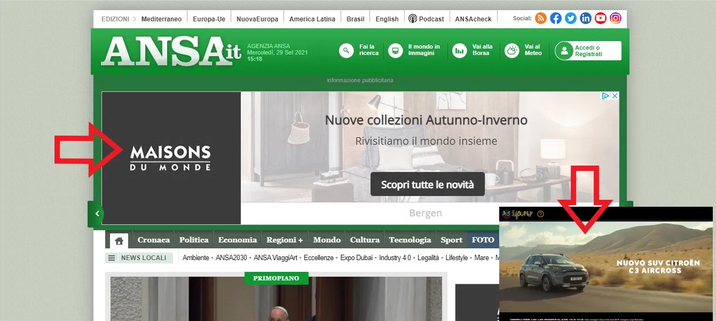Viewport: 716px width, 321px height.
Task: Click Accedi o Registrati button
Action: pyautogui.click(x=588, y=51)
